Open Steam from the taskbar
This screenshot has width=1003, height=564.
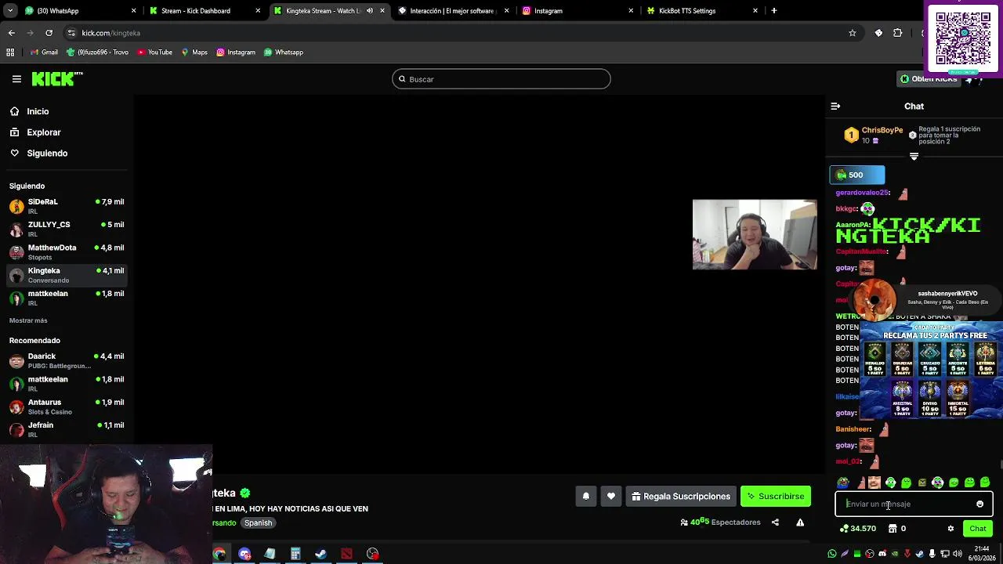click(x=320, y=554)
